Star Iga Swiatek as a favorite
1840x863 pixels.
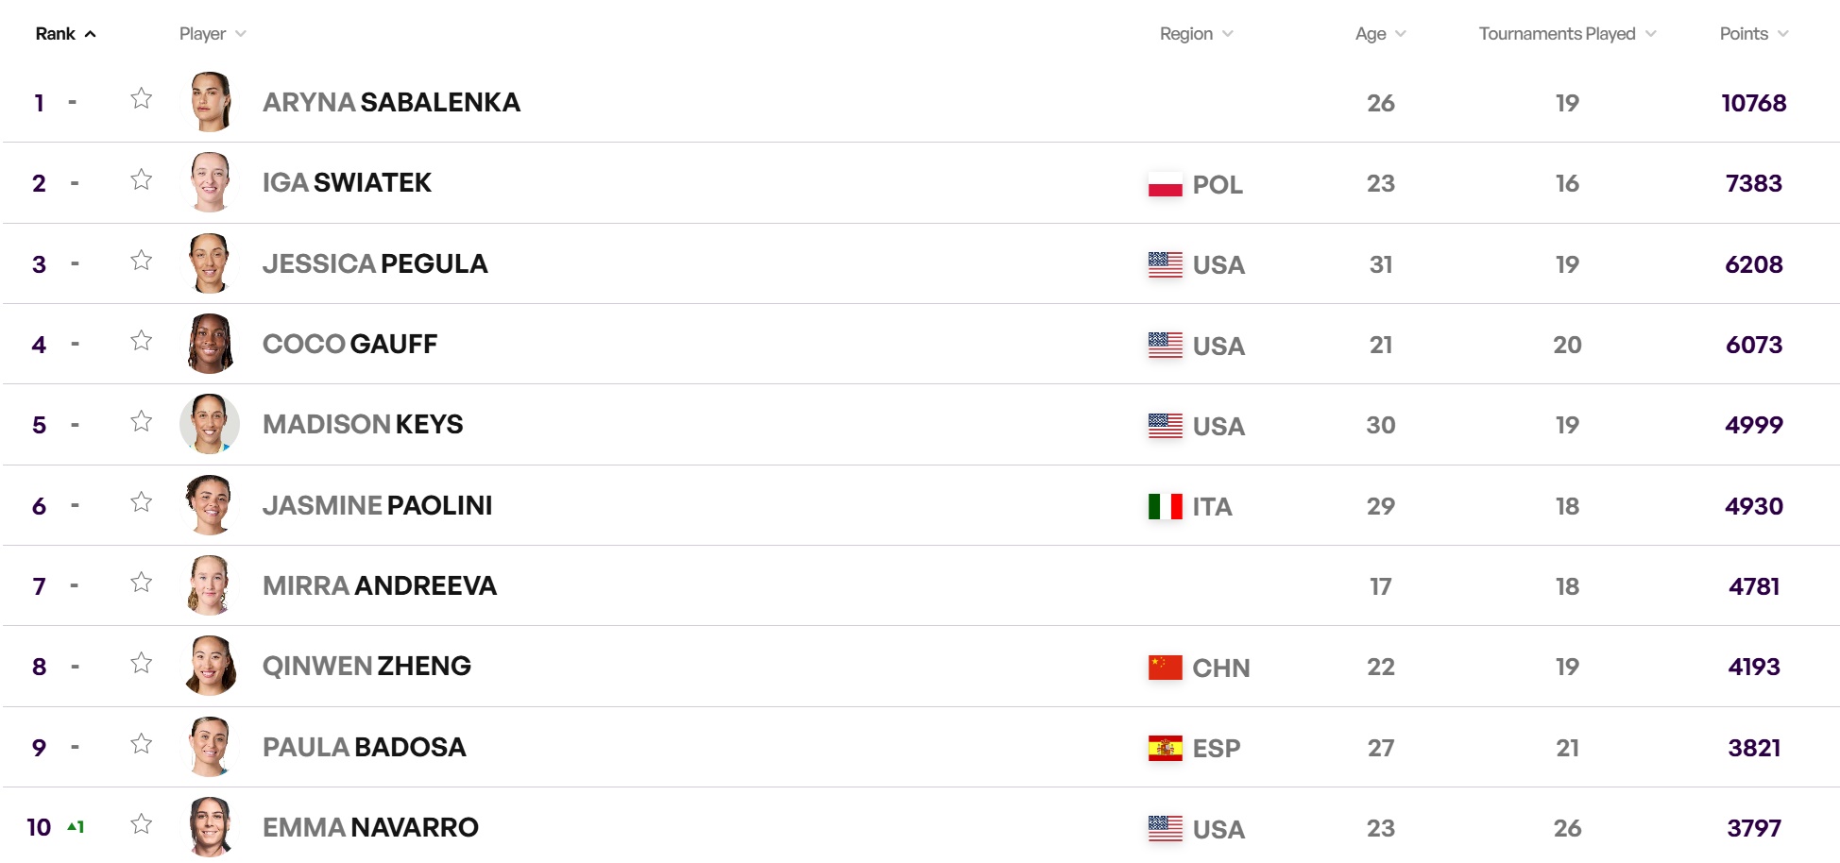(x=142, y=179)
